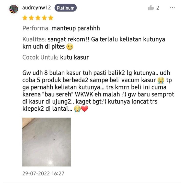Open the review photo of the floor
The image size is (184, 184).
(47, 142)
